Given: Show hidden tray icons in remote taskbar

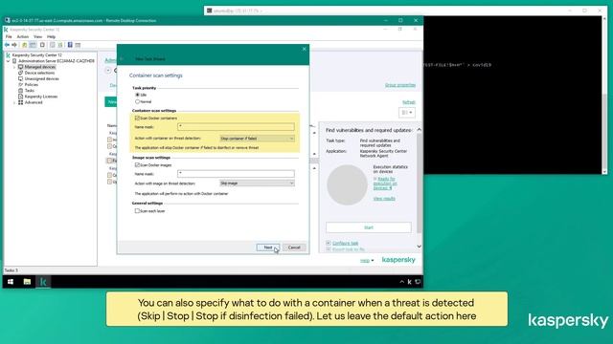Looking at the screenshot, I should (401, 282).
